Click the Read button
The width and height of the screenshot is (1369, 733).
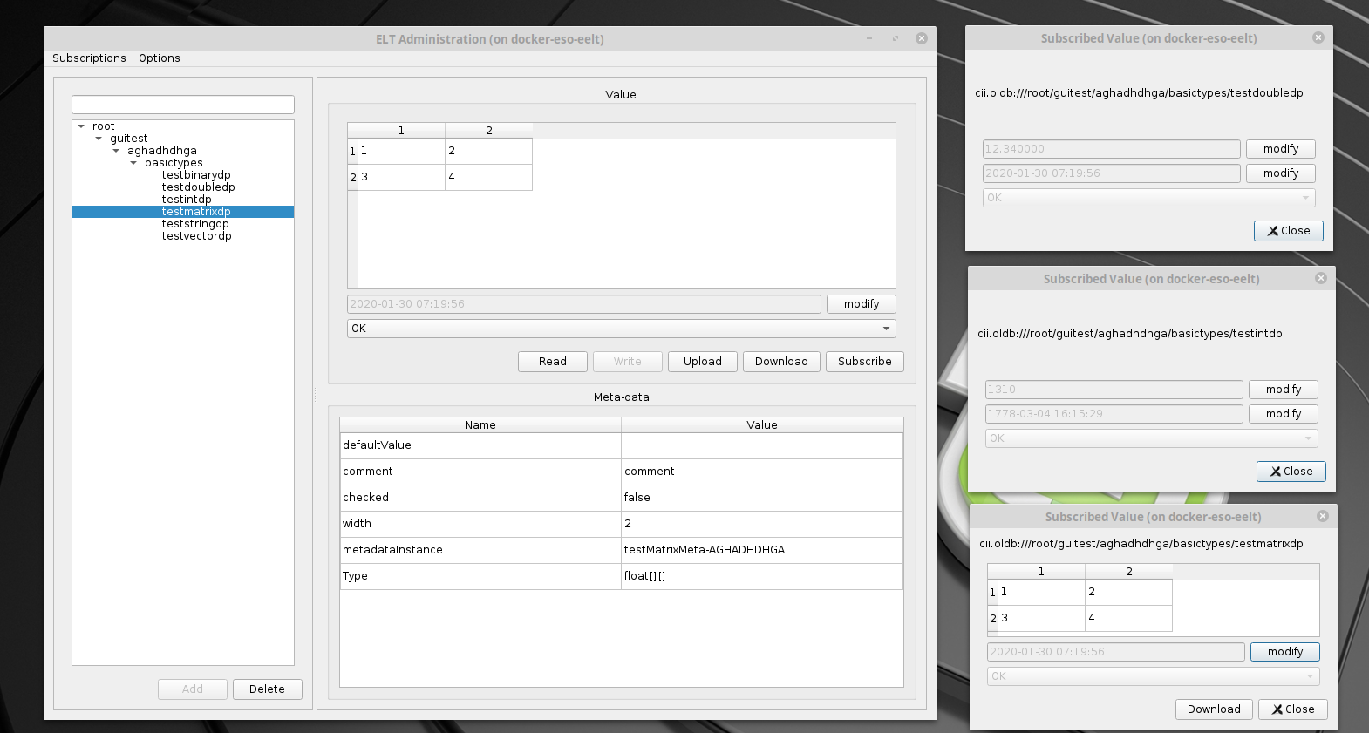point(552,362)
